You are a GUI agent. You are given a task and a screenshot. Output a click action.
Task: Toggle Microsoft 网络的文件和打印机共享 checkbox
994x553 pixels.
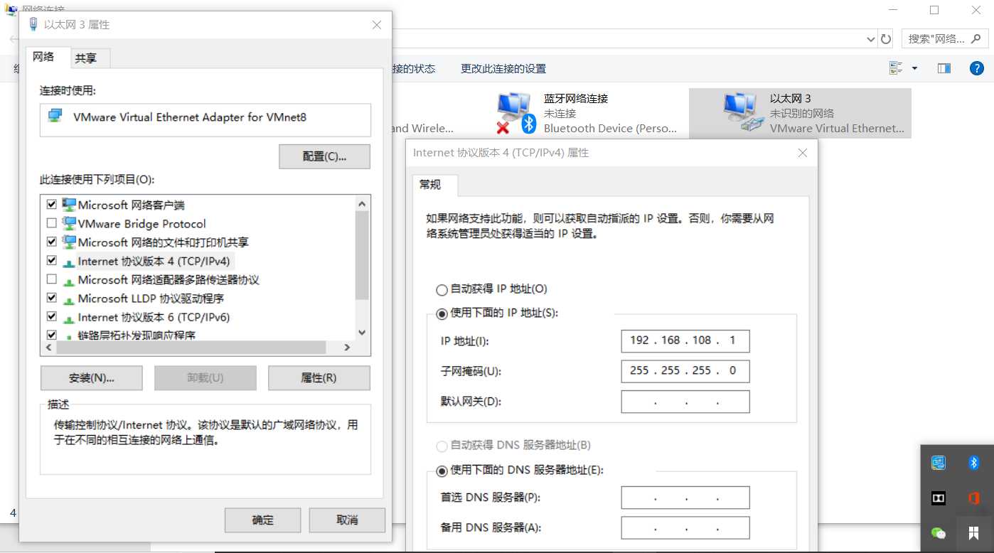[x=51, y=242]
